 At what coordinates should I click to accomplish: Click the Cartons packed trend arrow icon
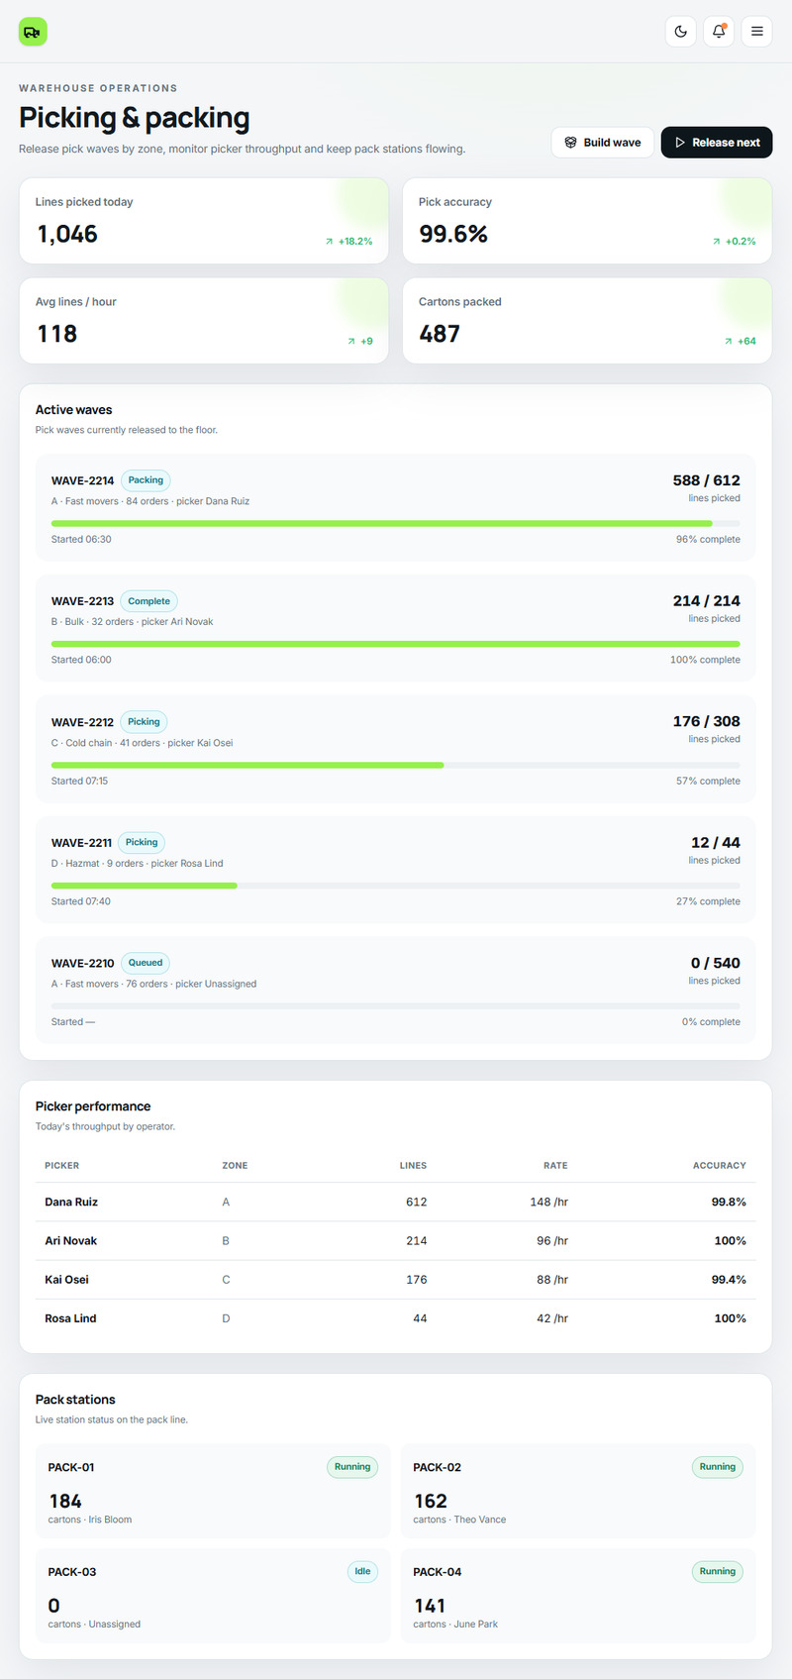(729, 342)
